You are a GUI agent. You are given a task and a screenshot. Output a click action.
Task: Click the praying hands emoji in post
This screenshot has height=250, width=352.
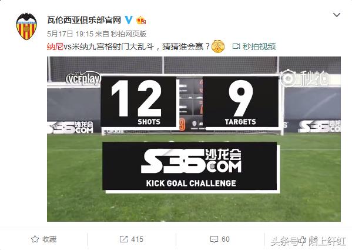pyautogui.click(x=218, y=46)
